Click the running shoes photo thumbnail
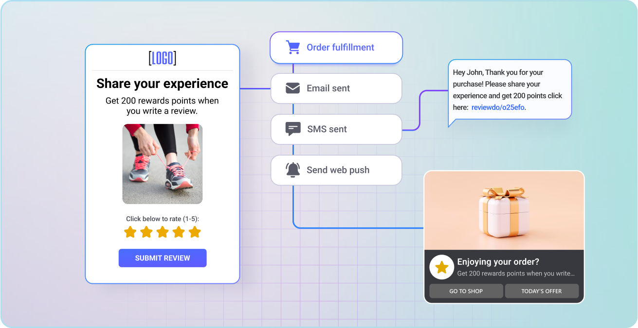This screenshot has width=638, height=328. pyautogui.click(x=163, y=164)
